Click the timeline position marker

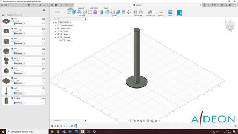tap(76, 126)
